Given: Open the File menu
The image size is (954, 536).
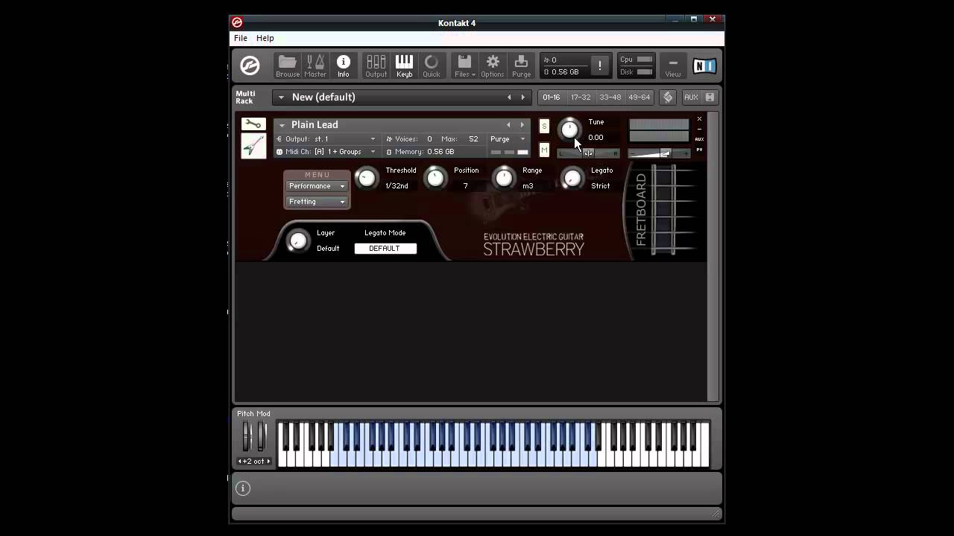Looking at the screenshot, I should click(x=241, y=38).
